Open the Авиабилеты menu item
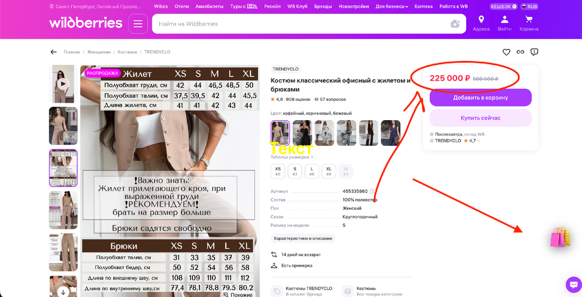Viewport: 582px width, 297px height. (210, 7)
